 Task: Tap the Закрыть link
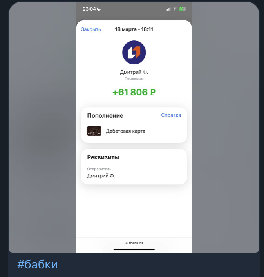coord(91,29)
